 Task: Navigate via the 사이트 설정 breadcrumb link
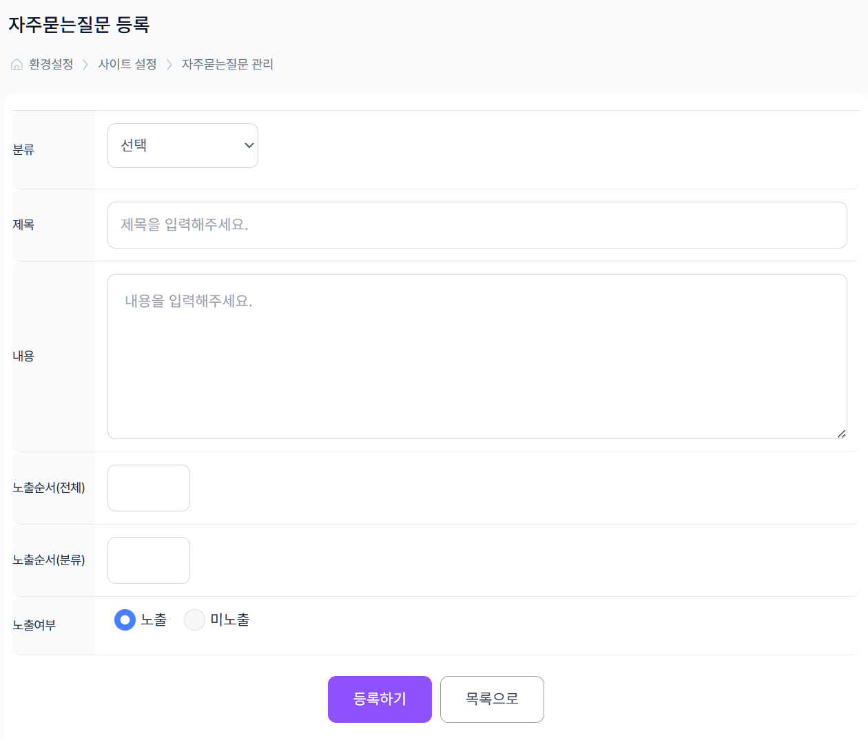(x=127, y=63)
